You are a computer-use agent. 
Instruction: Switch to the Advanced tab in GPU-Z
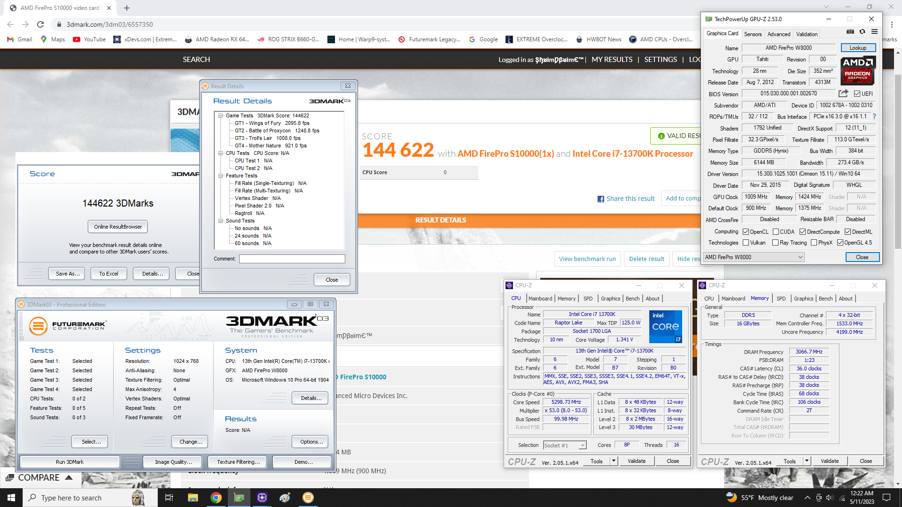778,34
